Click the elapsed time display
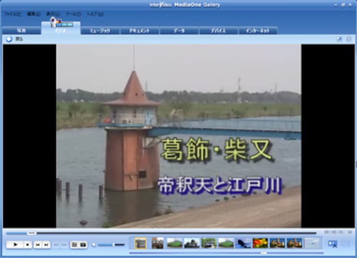357x258 pixels. point(338,233)
